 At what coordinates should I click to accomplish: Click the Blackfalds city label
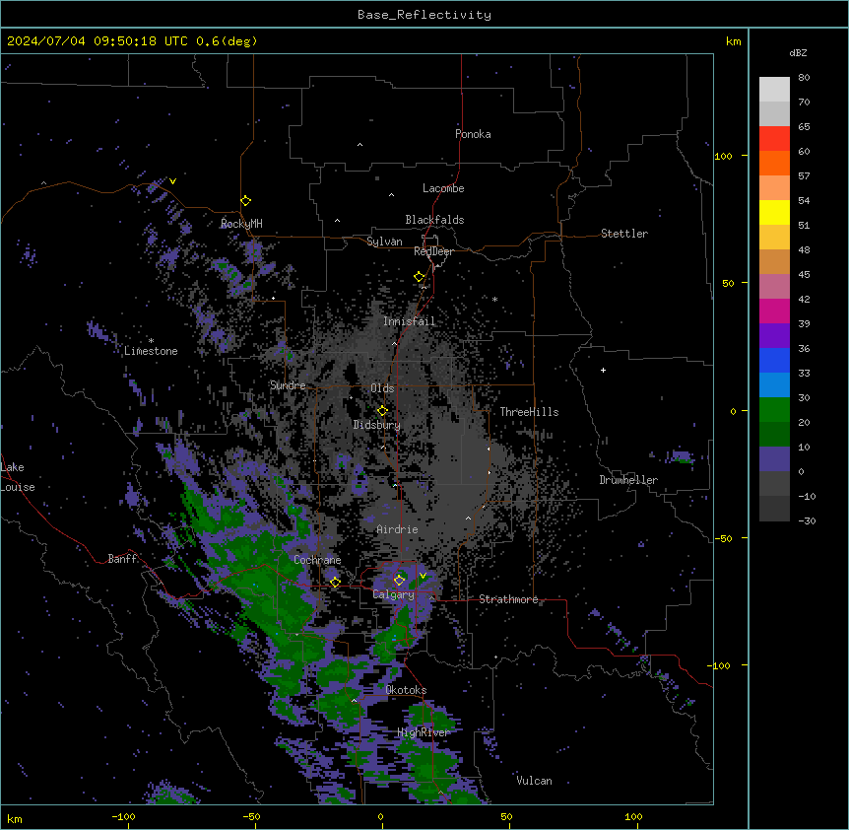[x=434, y=220]
